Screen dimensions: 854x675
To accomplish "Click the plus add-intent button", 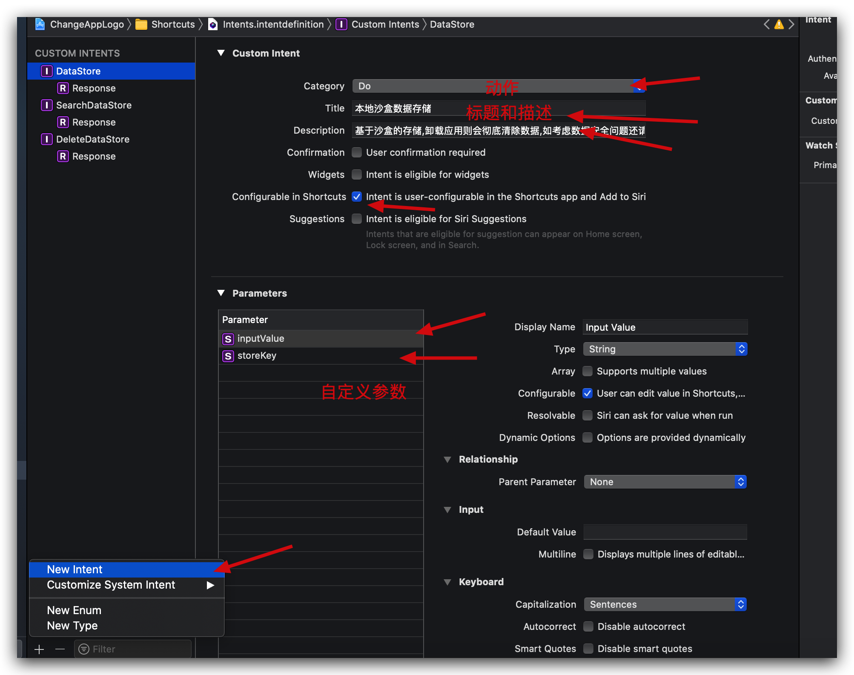I will coord(39,649).
